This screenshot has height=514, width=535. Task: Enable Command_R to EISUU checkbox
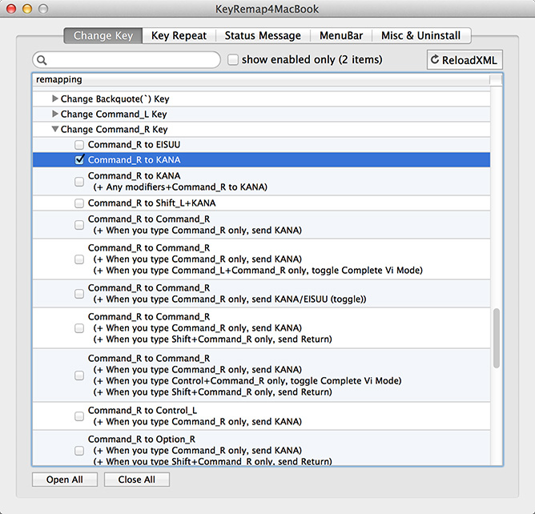(79, 145)
